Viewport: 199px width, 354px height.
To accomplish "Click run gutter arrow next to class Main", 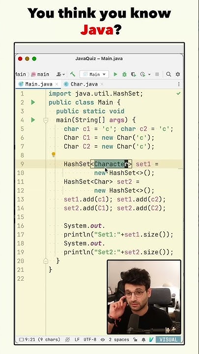I will [x=33, y=102].
